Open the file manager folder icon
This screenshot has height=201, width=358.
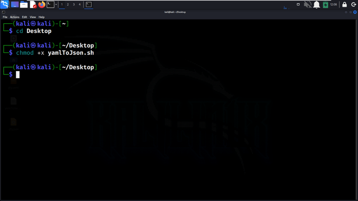pyautogui.click(x=24, y=4)
